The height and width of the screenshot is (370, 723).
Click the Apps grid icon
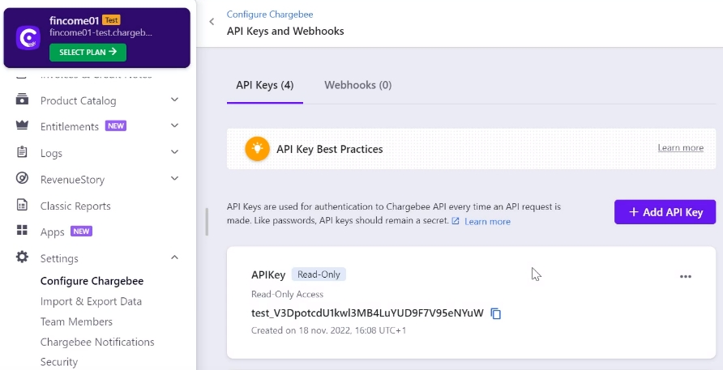(22, 231)
